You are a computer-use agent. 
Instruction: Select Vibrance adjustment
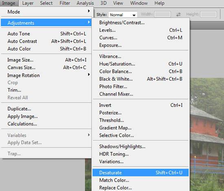point(141,56)
